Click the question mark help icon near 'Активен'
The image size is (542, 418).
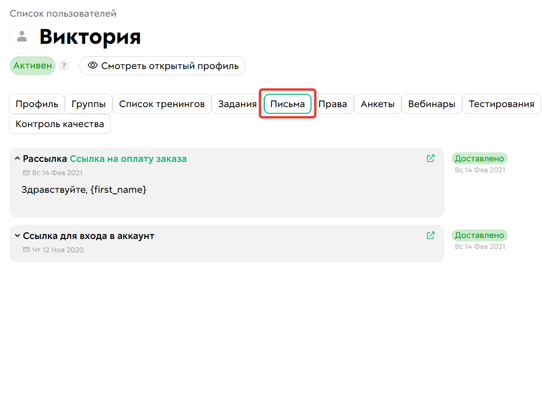[x=64, y=66]
